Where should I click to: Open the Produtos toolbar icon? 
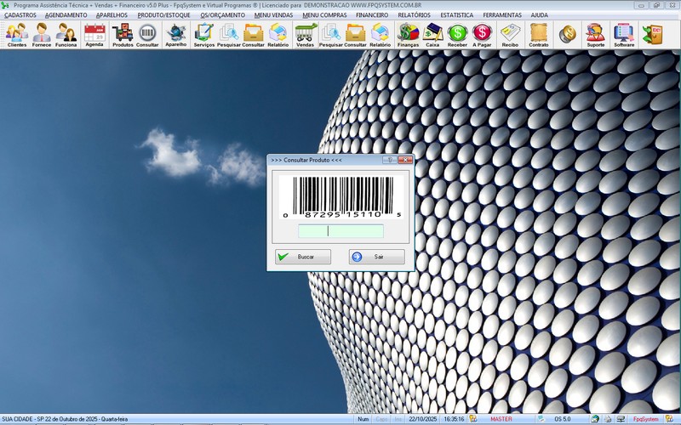pyautogui.click(x=123, y=35)
